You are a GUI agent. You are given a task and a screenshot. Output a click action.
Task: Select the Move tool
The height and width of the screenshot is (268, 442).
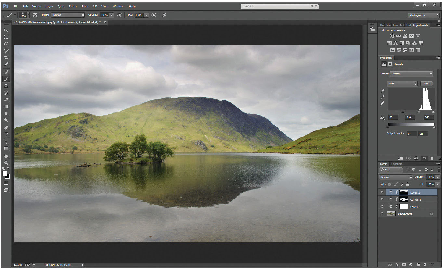6,30
